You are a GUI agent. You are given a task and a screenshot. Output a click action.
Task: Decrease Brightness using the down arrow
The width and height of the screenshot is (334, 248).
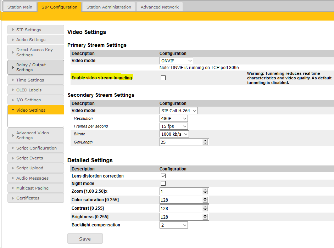[x=205, y=219]
